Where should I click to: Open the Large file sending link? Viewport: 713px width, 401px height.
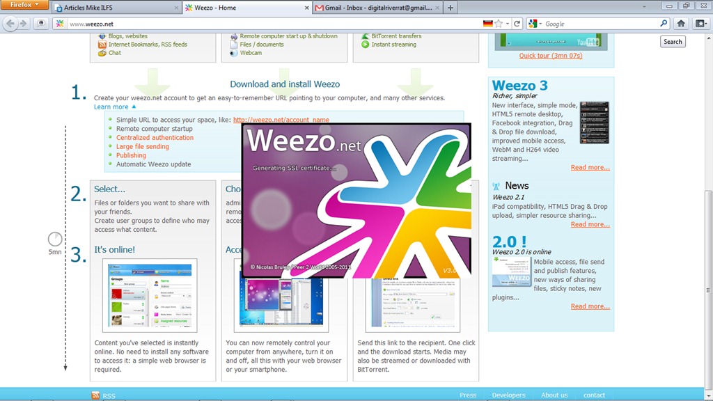click(x=142, y=146)
